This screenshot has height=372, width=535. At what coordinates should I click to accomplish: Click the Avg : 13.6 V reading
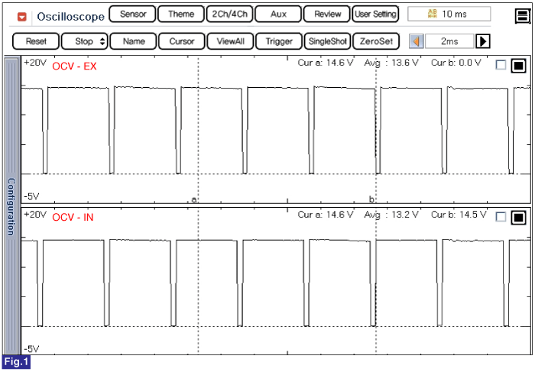(x=391, y=63)
